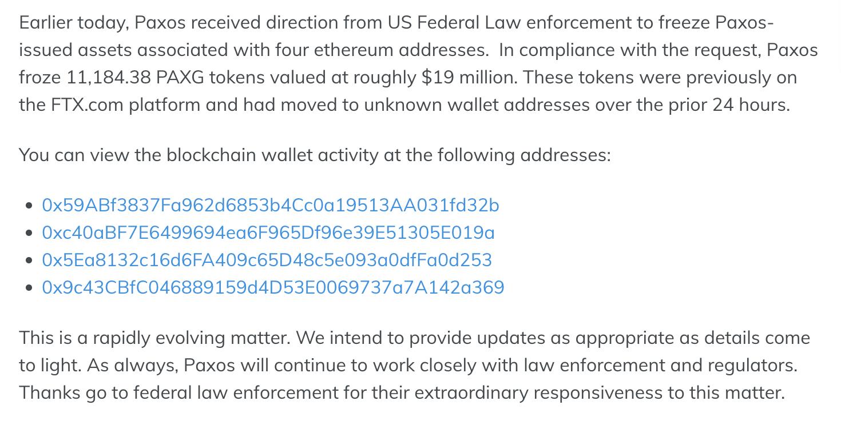Follow the 0x5Ea8132c16d6FA409c65D48c5e093a0dfFa0d253 wallet link
Image resolution: width=841 pixels, height=441 pixels.
(x=267, y=260)
